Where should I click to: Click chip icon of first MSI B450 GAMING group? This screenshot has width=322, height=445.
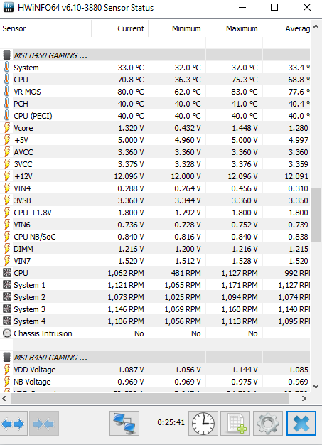coord(7,55)
